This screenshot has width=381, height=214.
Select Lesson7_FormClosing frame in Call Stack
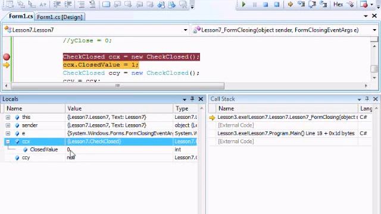click(290, 117)
